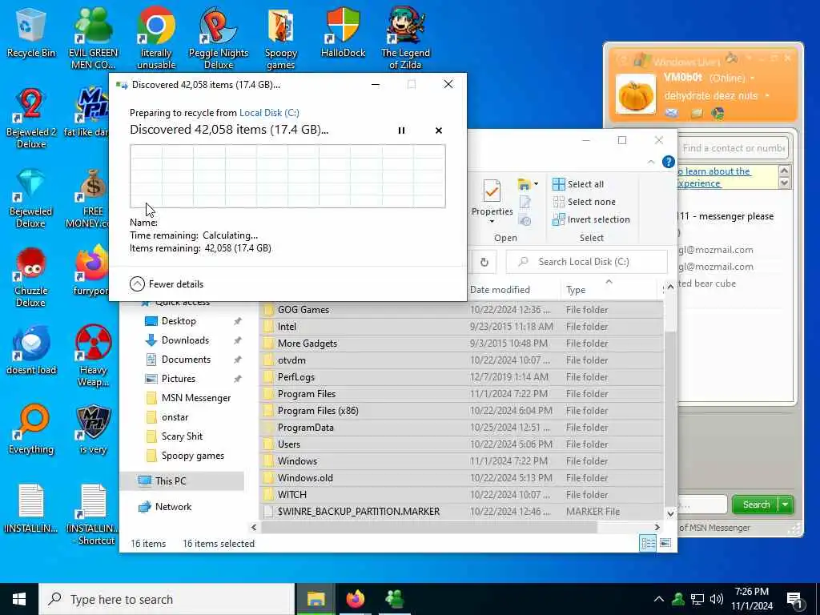Screen dimensions: 820x615
Task: Open MSN Messenger folder in navigation pane
Action: point(195,398)
